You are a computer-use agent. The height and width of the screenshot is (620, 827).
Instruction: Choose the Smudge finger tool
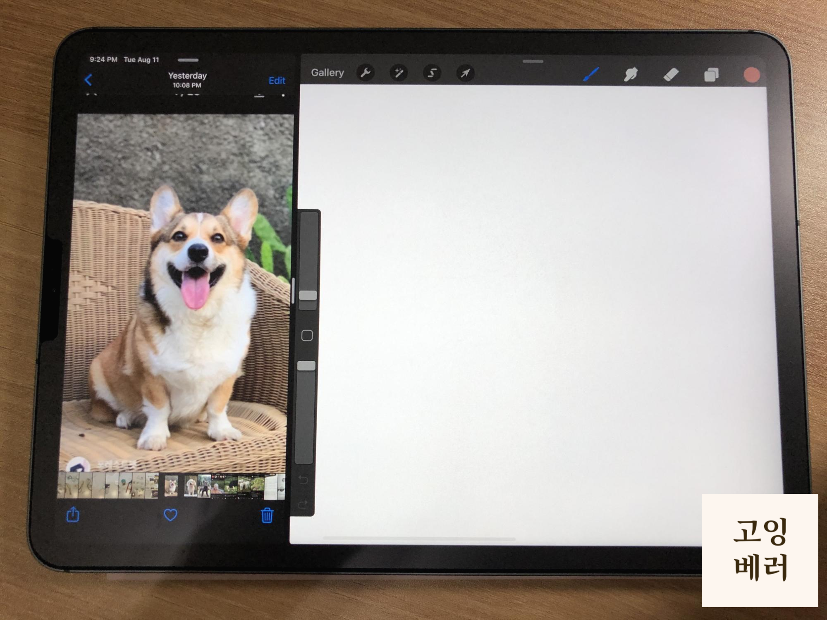tap(631, 75)
